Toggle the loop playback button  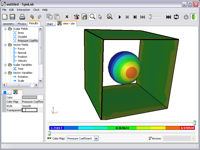[x=176, y=17]
